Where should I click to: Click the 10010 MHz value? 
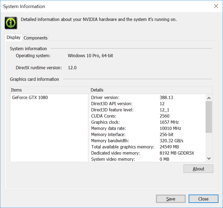[x=170, y=128]
